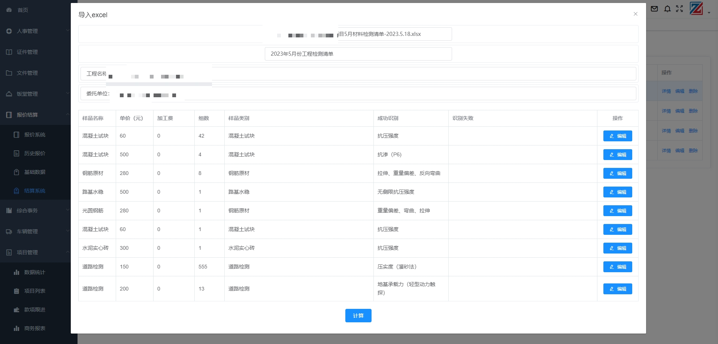Open the notification bell icon
718x344 pixels.
667,9
